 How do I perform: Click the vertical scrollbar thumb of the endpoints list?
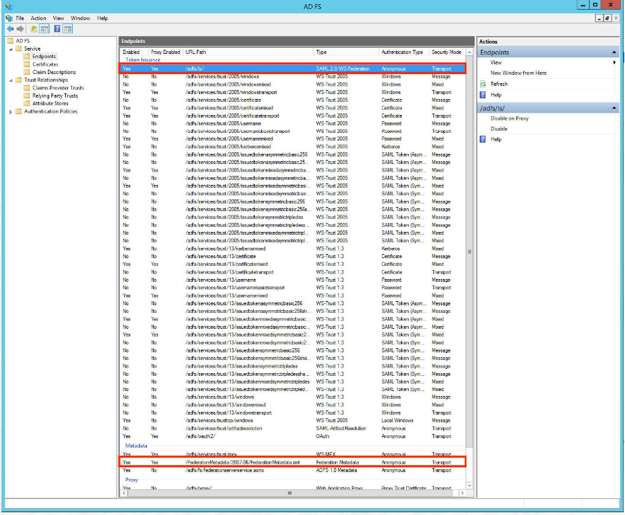470,252
